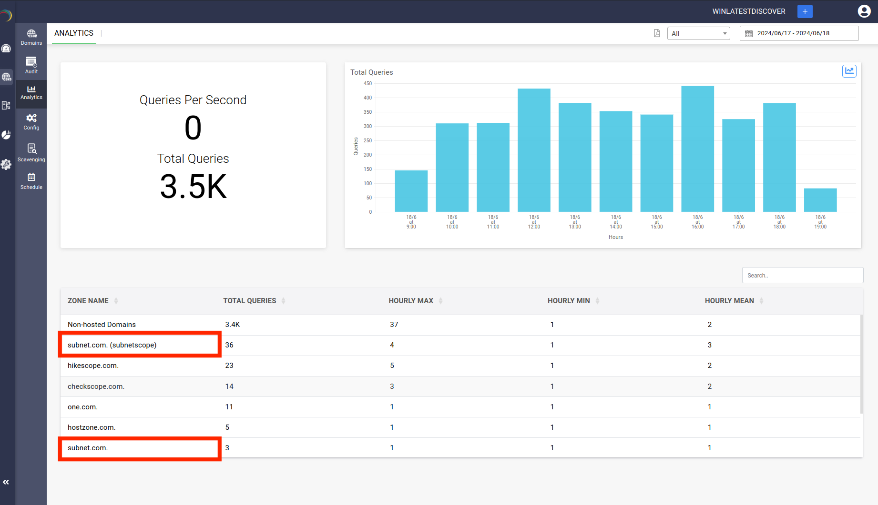Open the Domains section in sidebar
This screenshot has height=505, width=878.
pyautogui.click(x=31, y=37)
